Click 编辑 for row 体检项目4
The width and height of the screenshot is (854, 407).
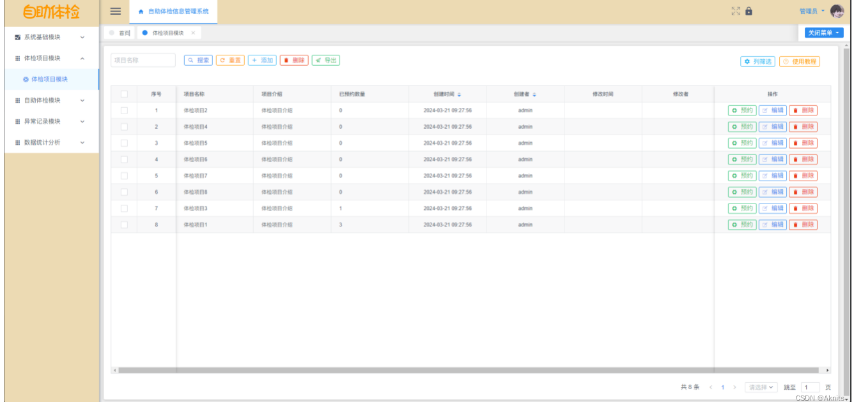[773, 126]
